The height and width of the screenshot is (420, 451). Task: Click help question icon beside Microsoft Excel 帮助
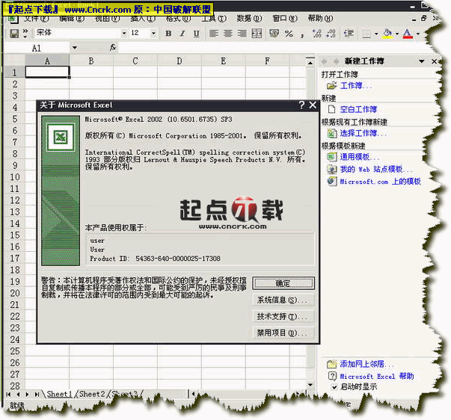(332, 376)
